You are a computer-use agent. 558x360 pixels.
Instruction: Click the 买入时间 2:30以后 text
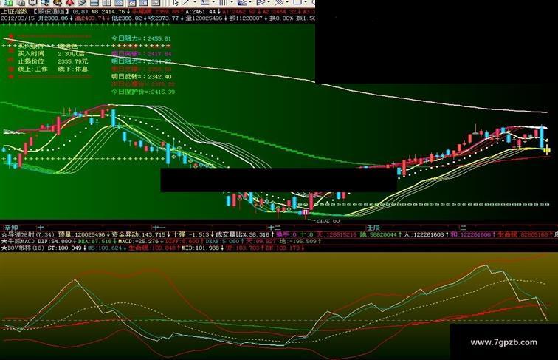(x=51, y=54)
